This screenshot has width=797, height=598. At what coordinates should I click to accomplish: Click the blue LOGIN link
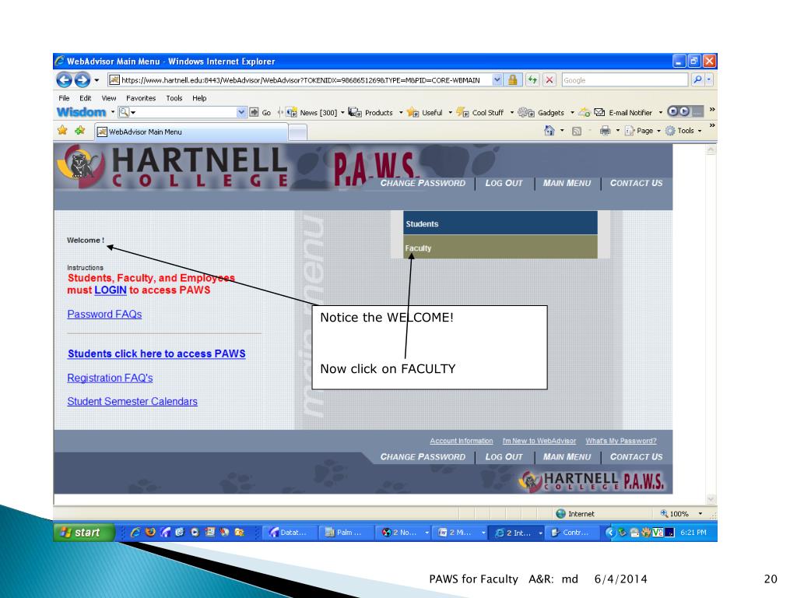(111, 290)
